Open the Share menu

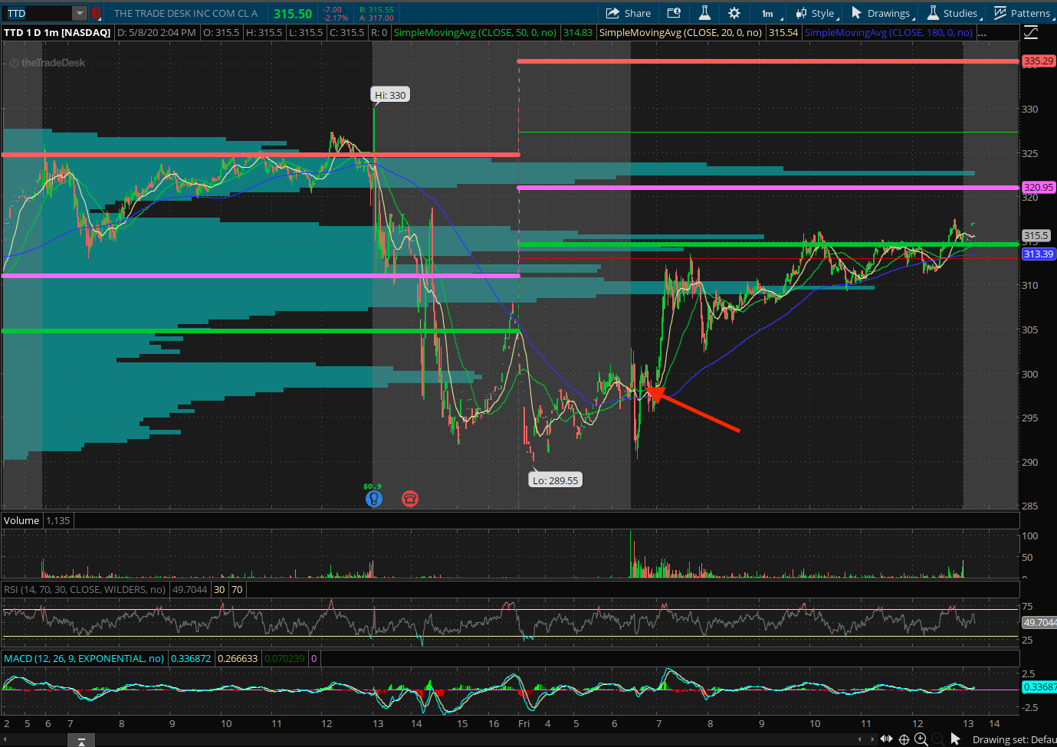point(628,13)
